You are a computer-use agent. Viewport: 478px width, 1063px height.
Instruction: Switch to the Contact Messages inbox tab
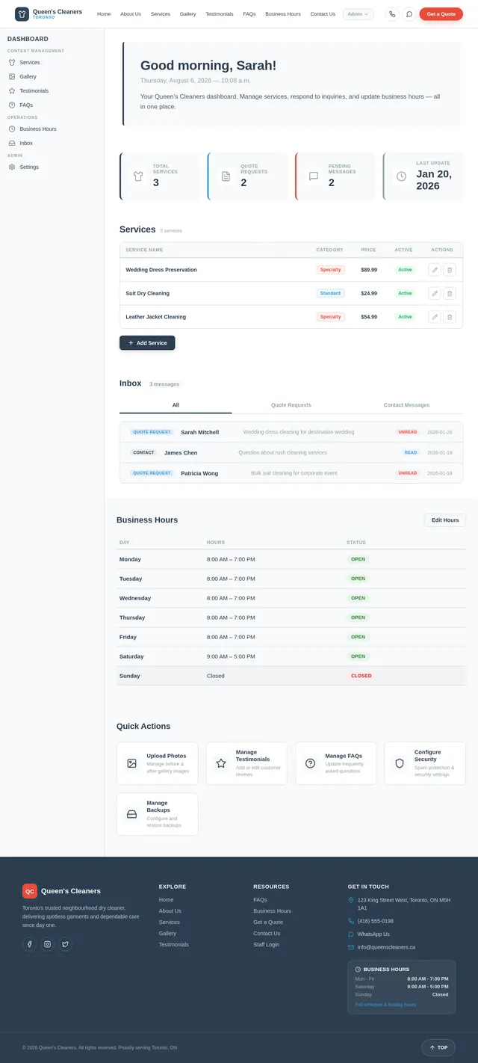(406, 405)
